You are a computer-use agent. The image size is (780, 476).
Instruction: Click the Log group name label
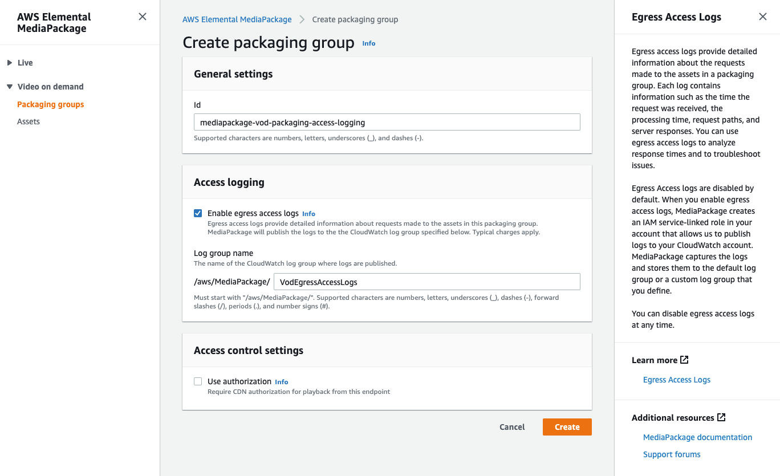(224, 253)
